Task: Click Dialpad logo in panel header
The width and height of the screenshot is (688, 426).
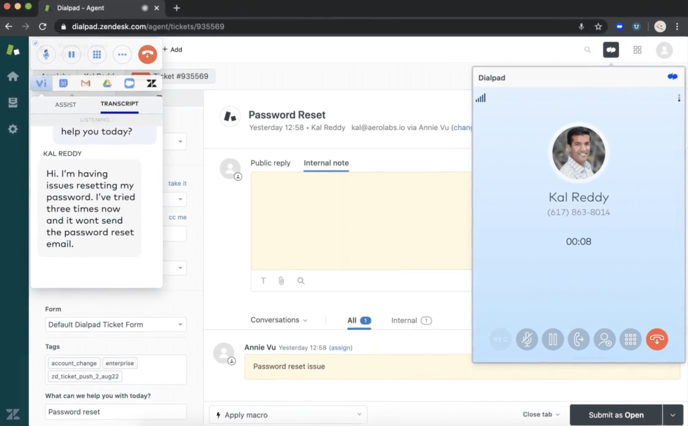Action: pos(673,77)
